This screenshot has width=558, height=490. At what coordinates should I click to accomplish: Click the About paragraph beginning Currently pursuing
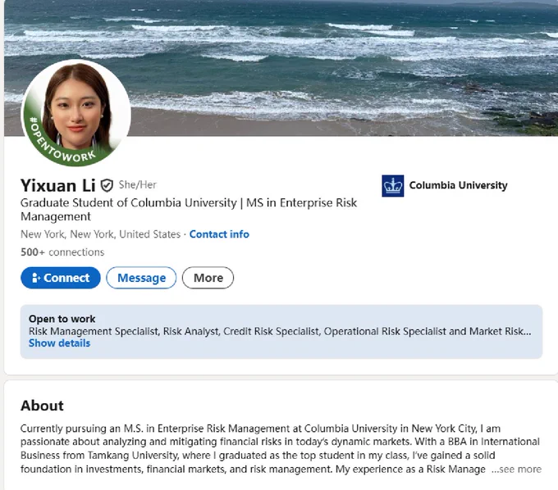[281, 448]
